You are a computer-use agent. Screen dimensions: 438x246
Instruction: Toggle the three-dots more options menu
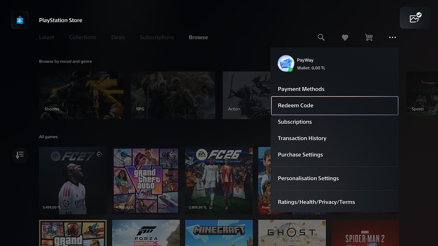point(392,37)
